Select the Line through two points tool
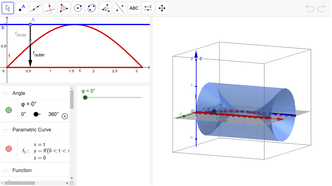 (36, 8)
